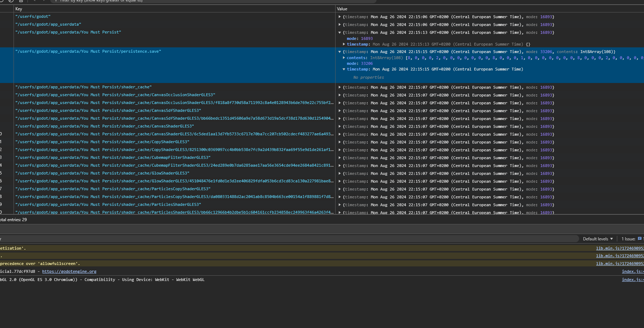This screenshot has height=328, width=644.
Task: Open lib.min.js source for 'allowfullscreen' warning
Action: 620,264
